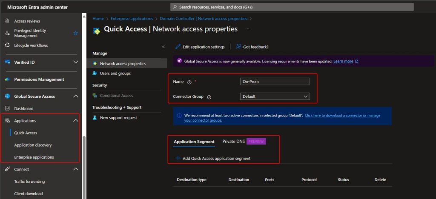This screenshot has width=436, height=199.
Task: Click into the Name input field
Action: (275, 82)
